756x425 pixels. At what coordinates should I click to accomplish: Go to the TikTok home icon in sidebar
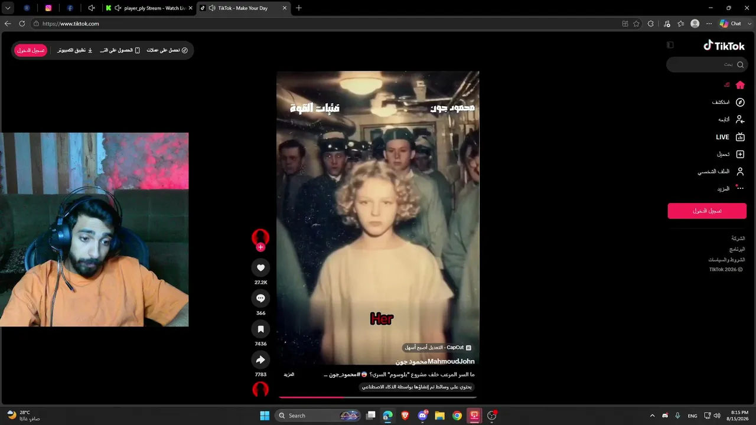(x=740, y=85)
